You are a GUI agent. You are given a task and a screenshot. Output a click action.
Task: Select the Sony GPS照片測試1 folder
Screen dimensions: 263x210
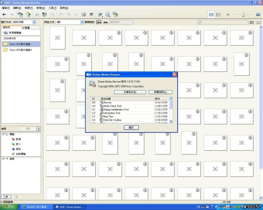[21, 50]
